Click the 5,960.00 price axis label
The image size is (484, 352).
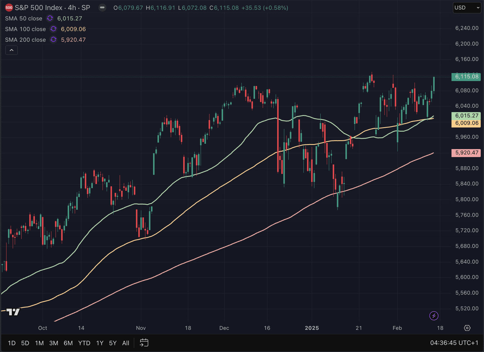click(467, 137)
